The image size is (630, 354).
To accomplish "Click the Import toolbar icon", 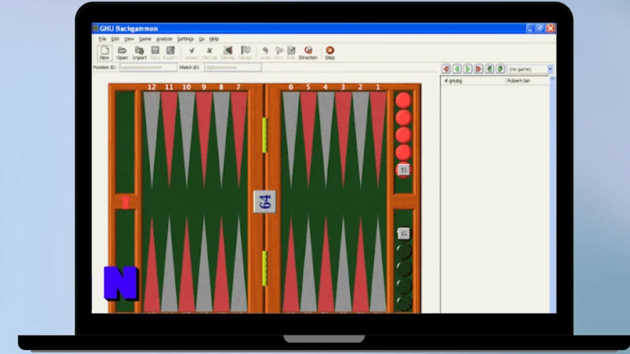I will (139, 53).
